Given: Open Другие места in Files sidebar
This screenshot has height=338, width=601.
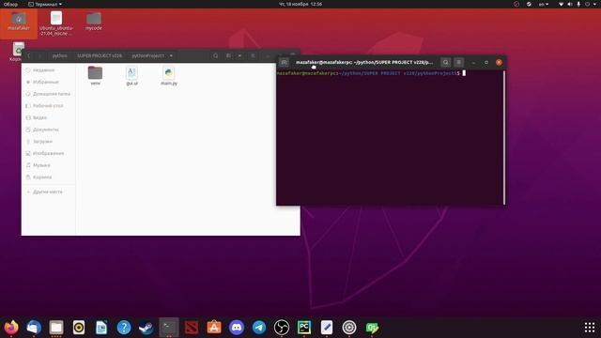Looking at the screenshot, I should click(x=48, y=192).
